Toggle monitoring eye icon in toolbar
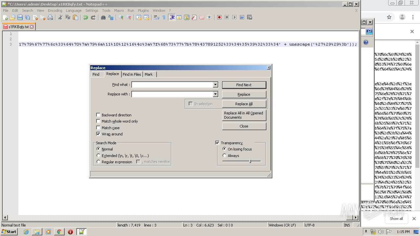The width and height of the screenshot is (420, 236). pyautogui.click(x=209, y=17)
